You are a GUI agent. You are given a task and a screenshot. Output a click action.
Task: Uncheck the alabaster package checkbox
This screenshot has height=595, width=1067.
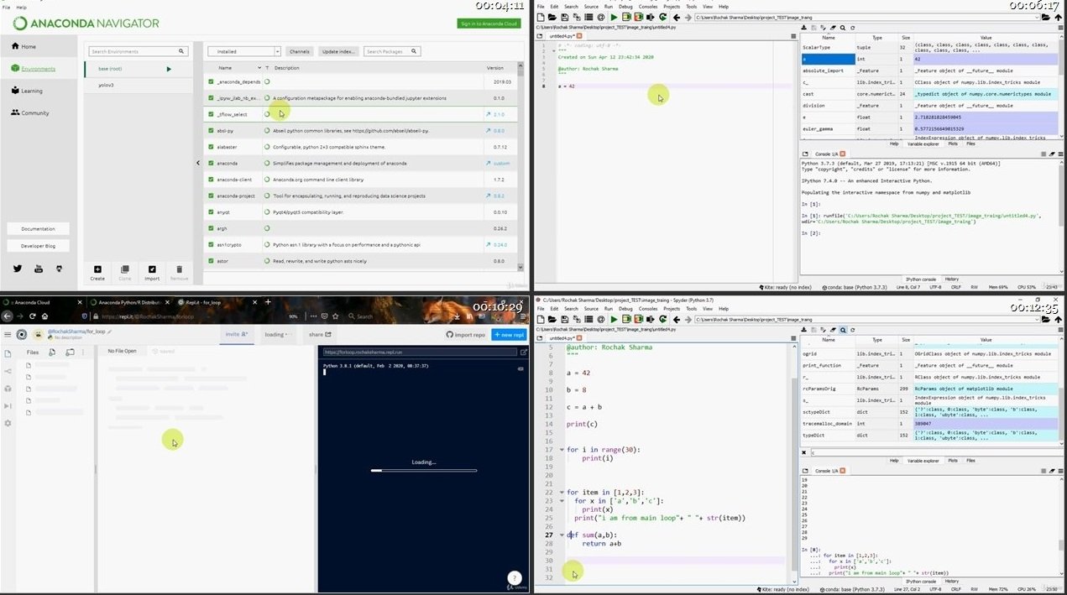(211, 147)
